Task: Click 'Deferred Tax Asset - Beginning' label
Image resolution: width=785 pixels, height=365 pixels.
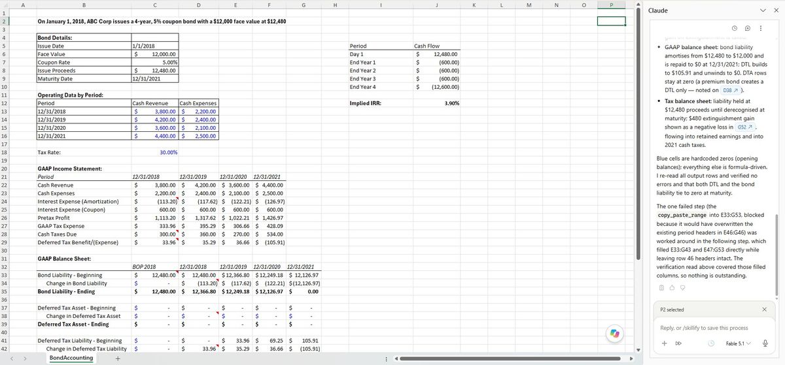Action: [x=84, y=308]
